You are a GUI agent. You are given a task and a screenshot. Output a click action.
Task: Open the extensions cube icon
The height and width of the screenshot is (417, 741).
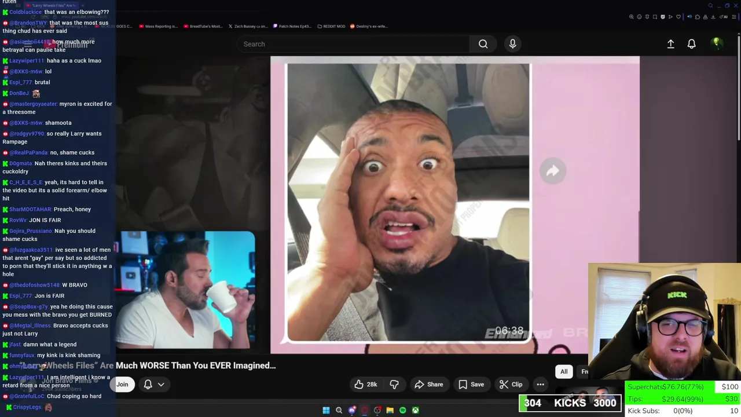coord(698,17)
